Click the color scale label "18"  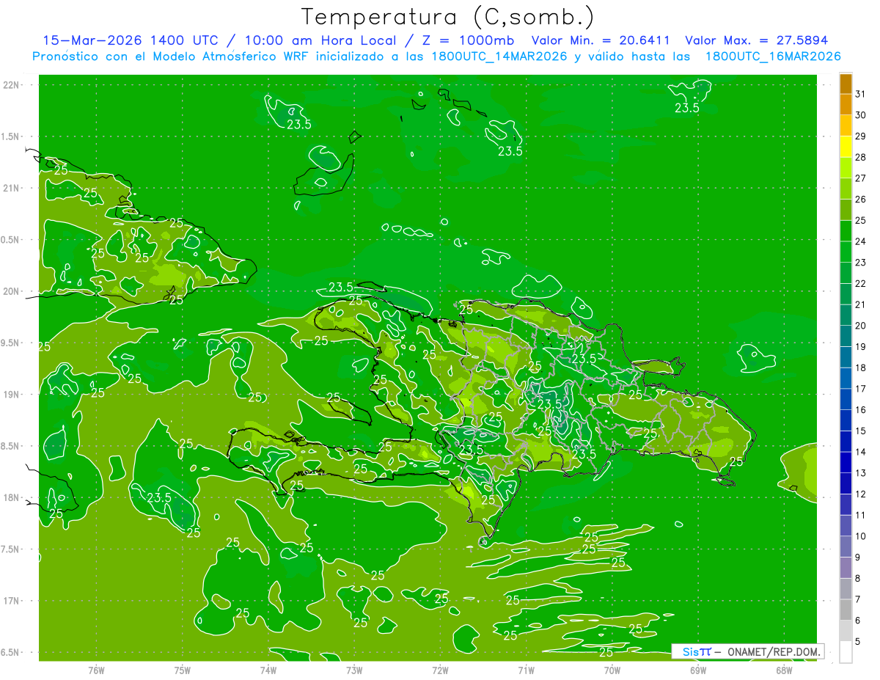click(861, 368)
